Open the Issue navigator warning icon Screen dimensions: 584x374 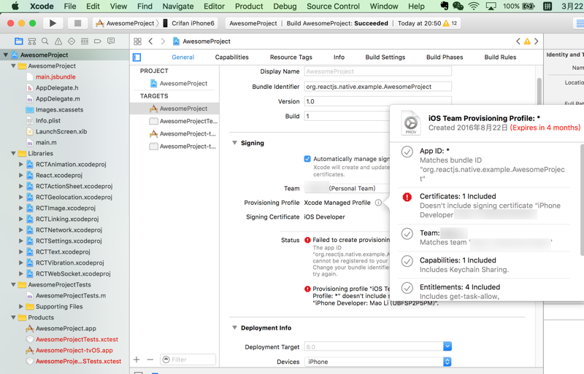coord(58,41)
